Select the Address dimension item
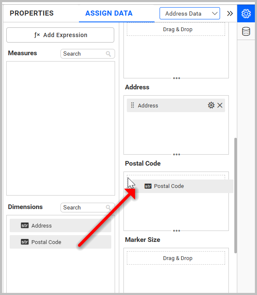Viewport: 257px width, 295px height. [x=60, y=225]
